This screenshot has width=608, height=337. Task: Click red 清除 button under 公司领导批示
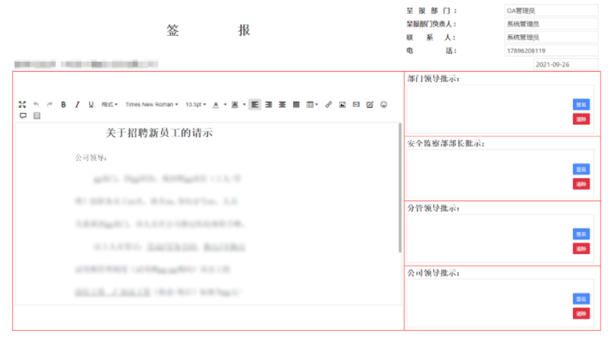click(581, 313)
